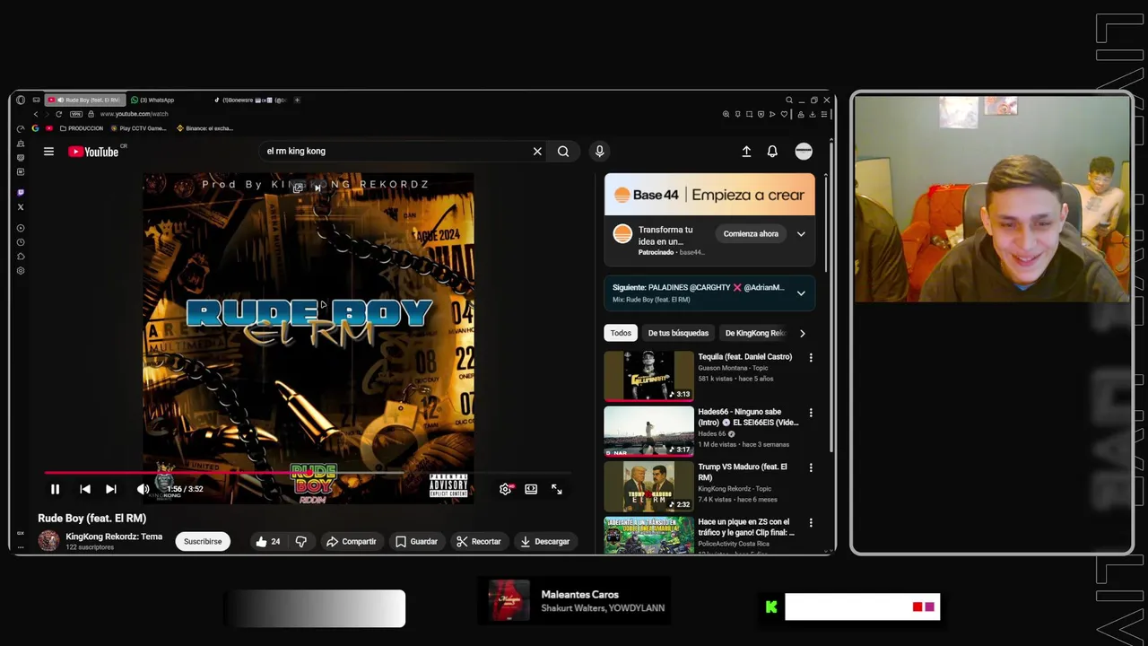
Task: Open X in the Opera GX sidebar
Action: (x=21, y=207)
